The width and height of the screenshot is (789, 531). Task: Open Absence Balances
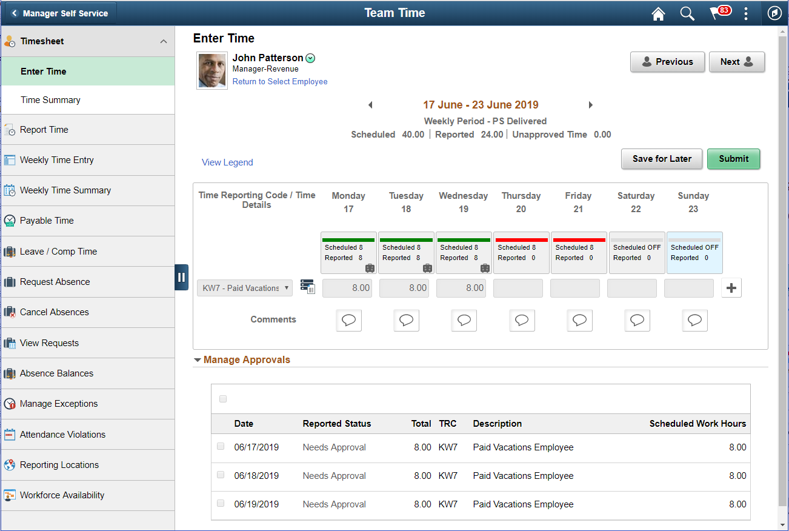87,373
